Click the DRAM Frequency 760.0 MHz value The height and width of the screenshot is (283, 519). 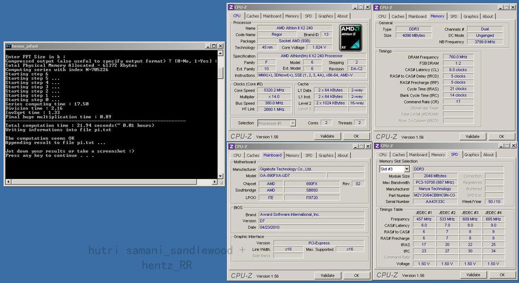(x=458, y=57)
